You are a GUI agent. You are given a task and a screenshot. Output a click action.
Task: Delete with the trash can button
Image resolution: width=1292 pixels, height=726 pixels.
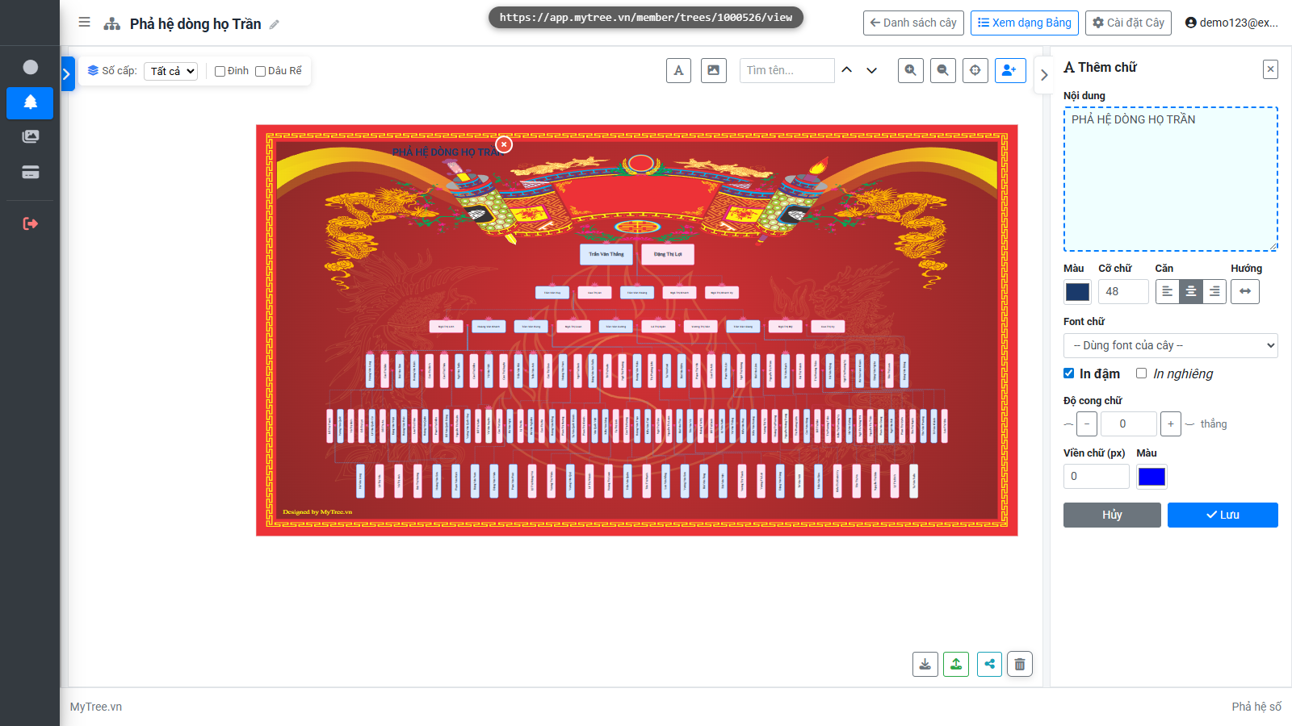(1020, 664)
